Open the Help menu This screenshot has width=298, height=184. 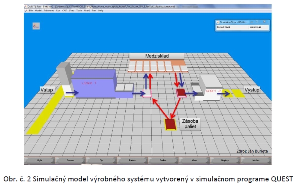(101, 11)
